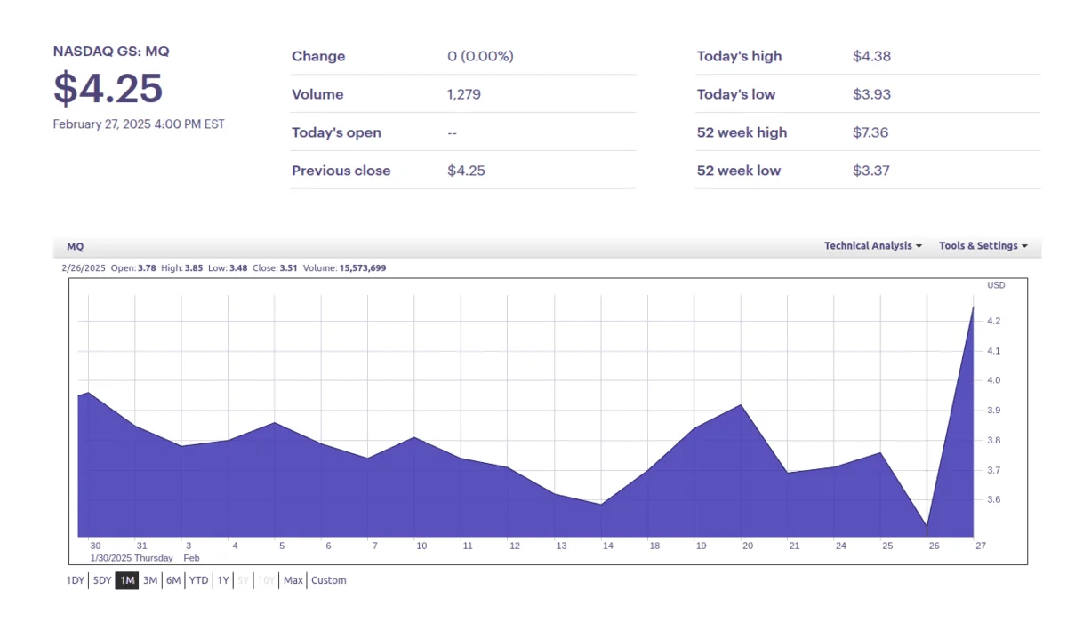Select the 5DY time range
The width and height of the screenshot is (1067, 622).
pos(102,581)
